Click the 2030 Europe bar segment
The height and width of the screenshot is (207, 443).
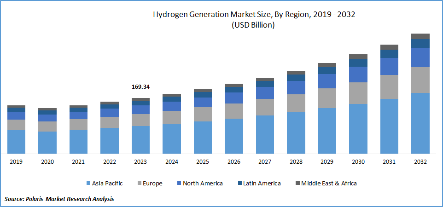(358, 93)
